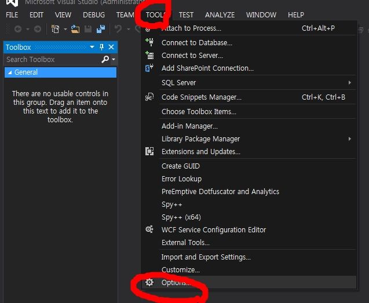369x303 pixels.
Task: Launch PreEmptive Dotfuscator and Analytics
Action: [250, 192]
